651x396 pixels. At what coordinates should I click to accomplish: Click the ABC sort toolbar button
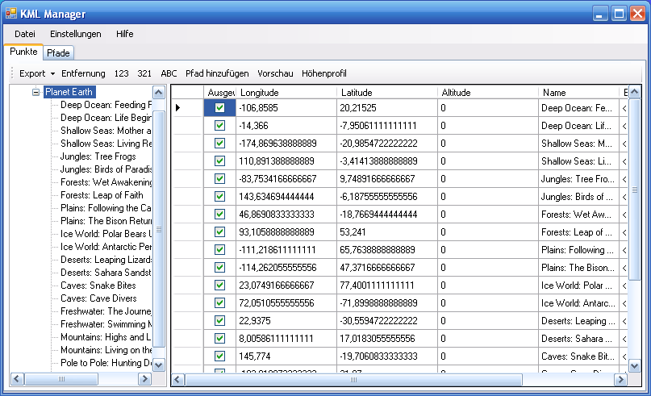[x=169, y=73]
